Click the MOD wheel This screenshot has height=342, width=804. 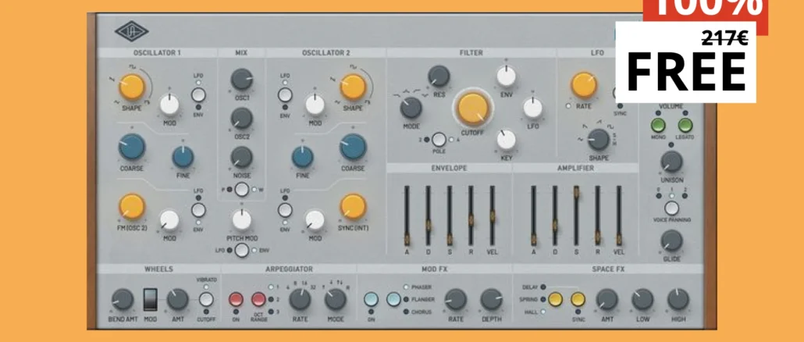(x=150, y=299)
